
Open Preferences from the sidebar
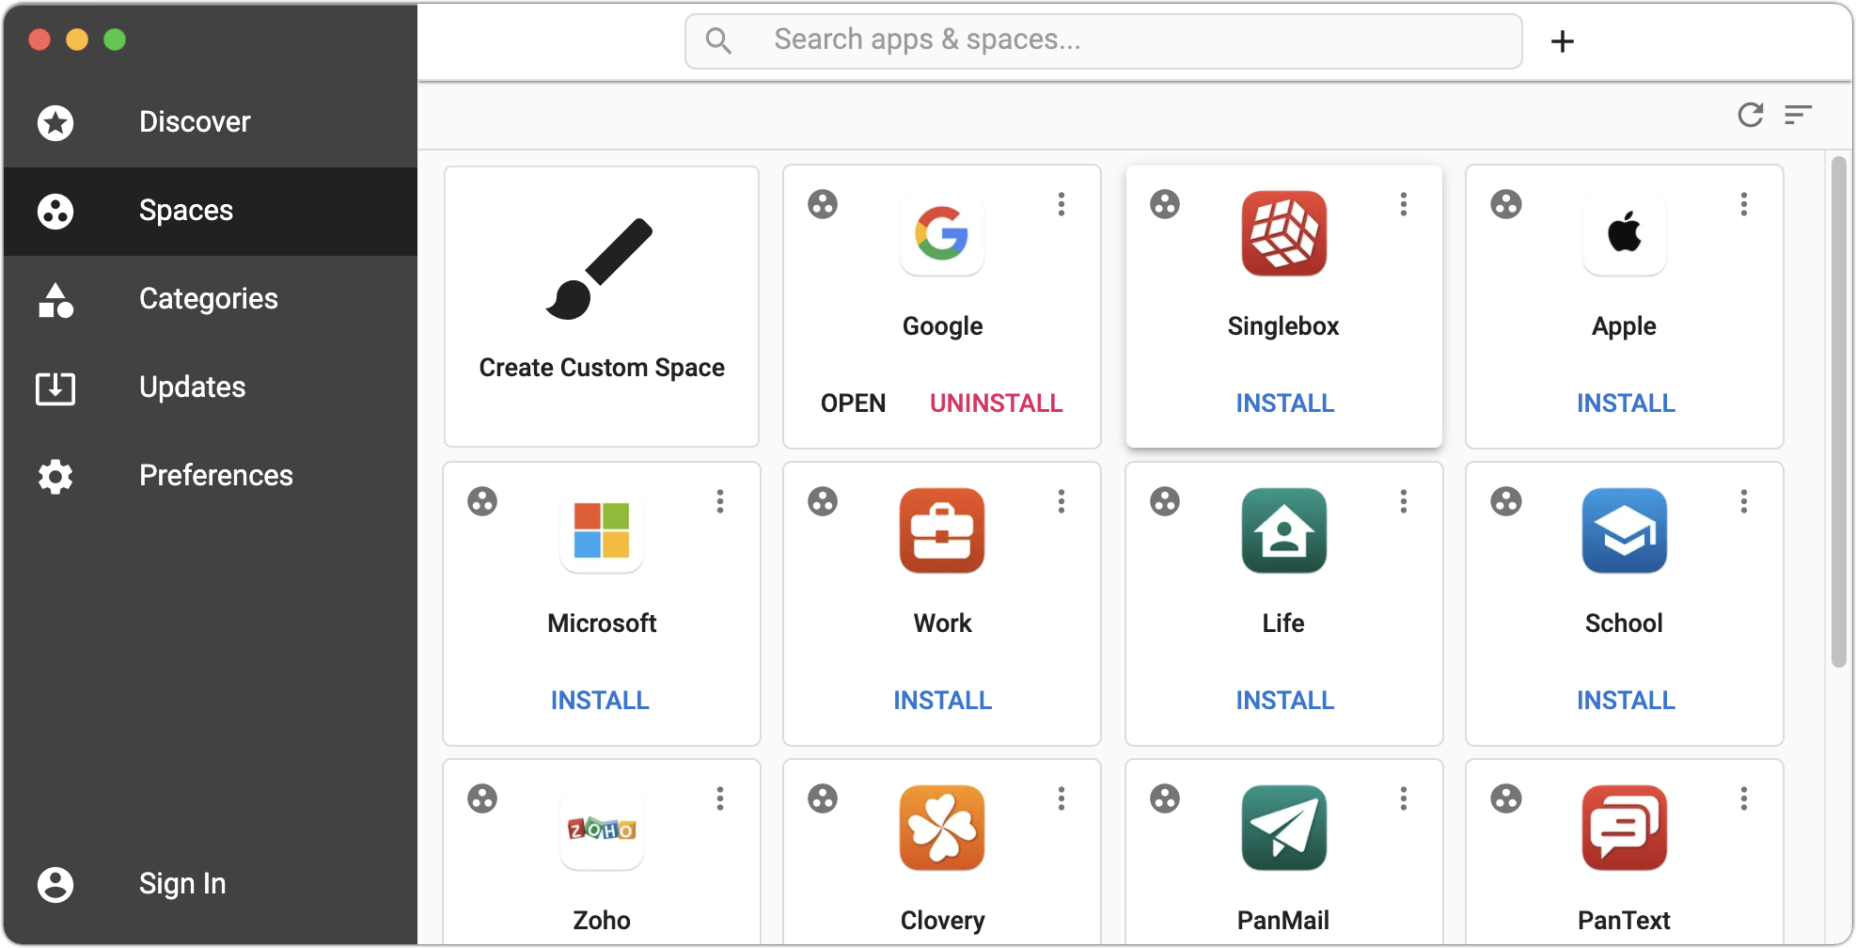point(211,476)
